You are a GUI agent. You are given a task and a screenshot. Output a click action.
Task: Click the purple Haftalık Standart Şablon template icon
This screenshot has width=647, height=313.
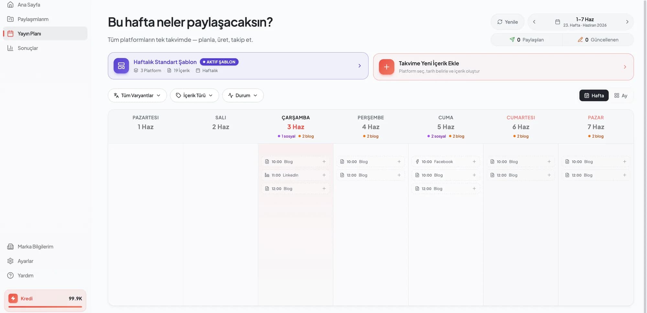pyautogui.click(x=121, y=66)
